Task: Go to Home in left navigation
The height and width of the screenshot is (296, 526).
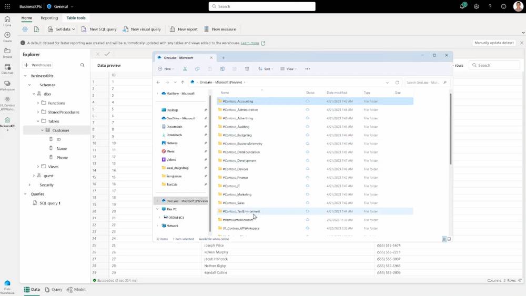Action: (7, 21)
